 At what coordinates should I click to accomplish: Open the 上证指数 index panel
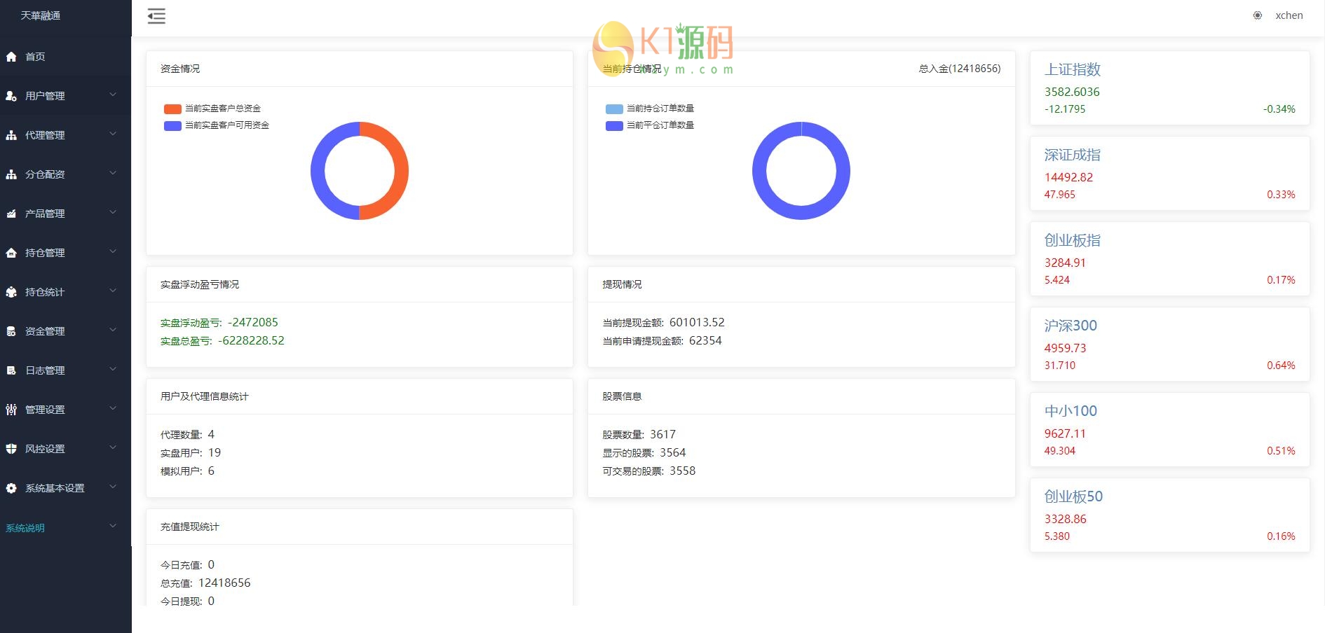tap(1073, 70)
